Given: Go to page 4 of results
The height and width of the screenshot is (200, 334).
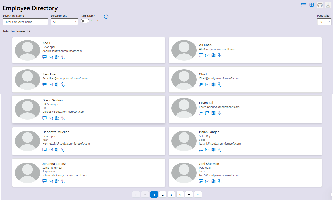Looking at the screenshot, I should tap(180, 194).
